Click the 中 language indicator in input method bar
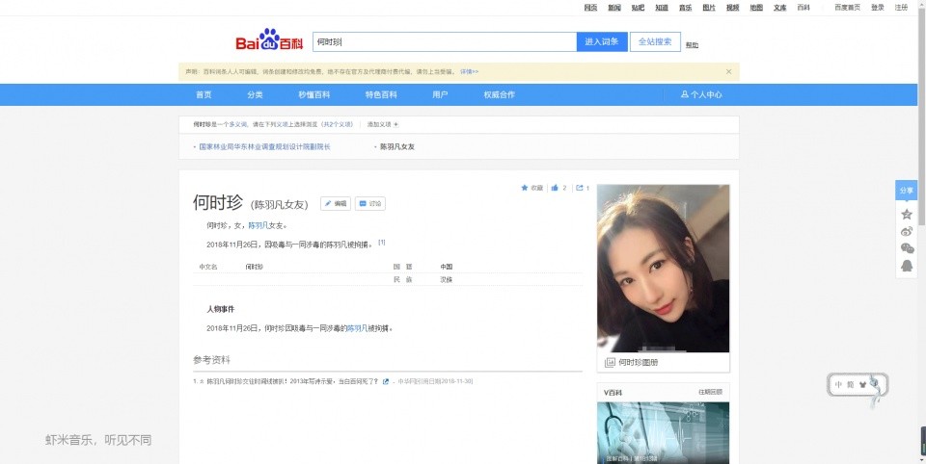This screenshot has width=926, height=464. tap(838, 384)
